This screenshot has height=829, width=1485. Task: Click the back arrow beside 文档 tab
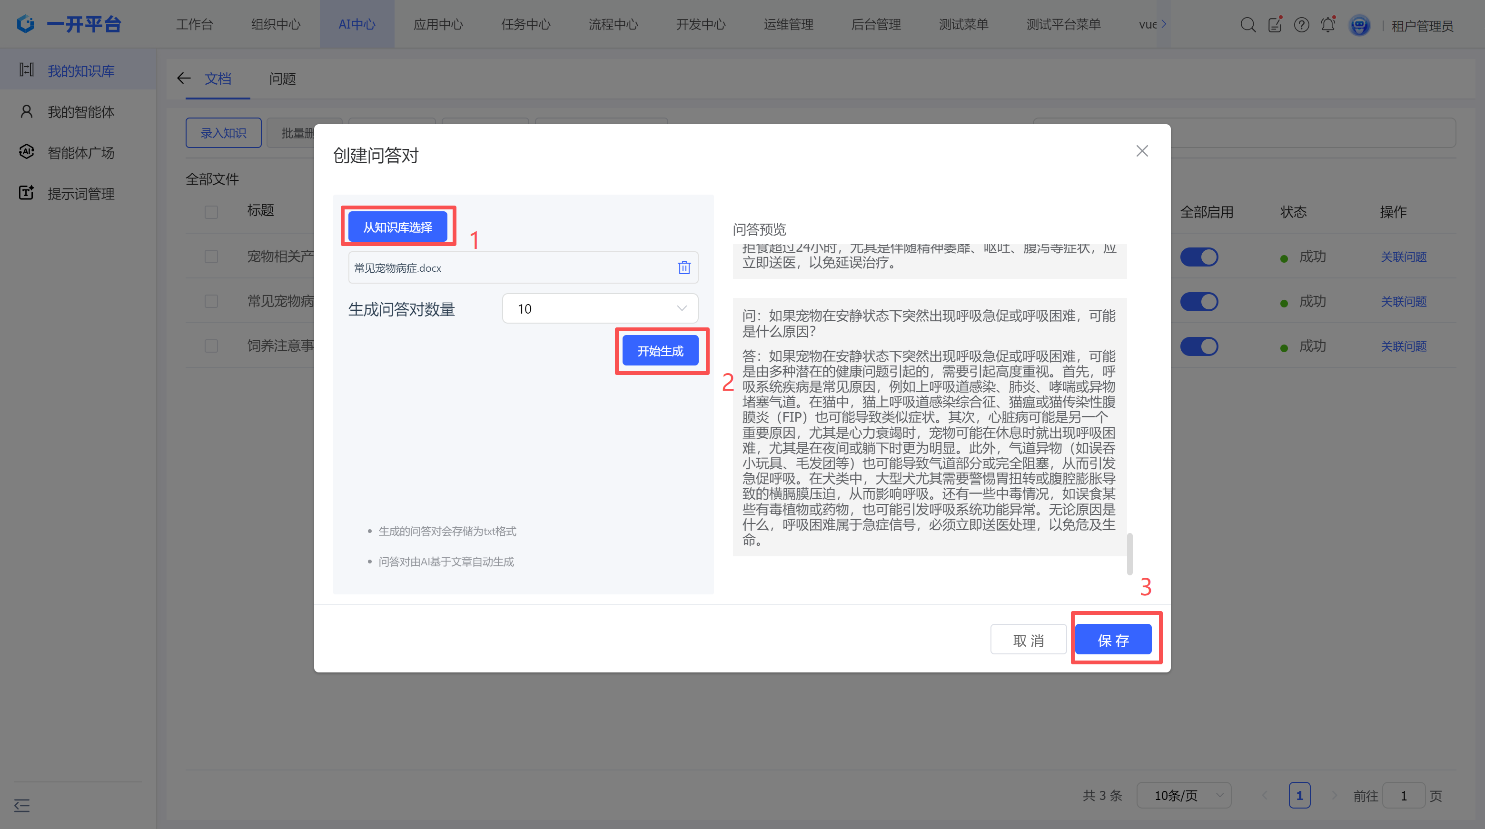(184, 79)
